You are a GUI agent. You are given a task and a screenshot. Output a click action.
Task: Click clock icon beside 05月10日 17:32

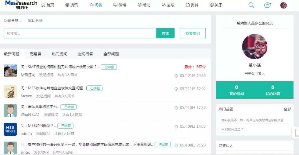tap(176, 108)
